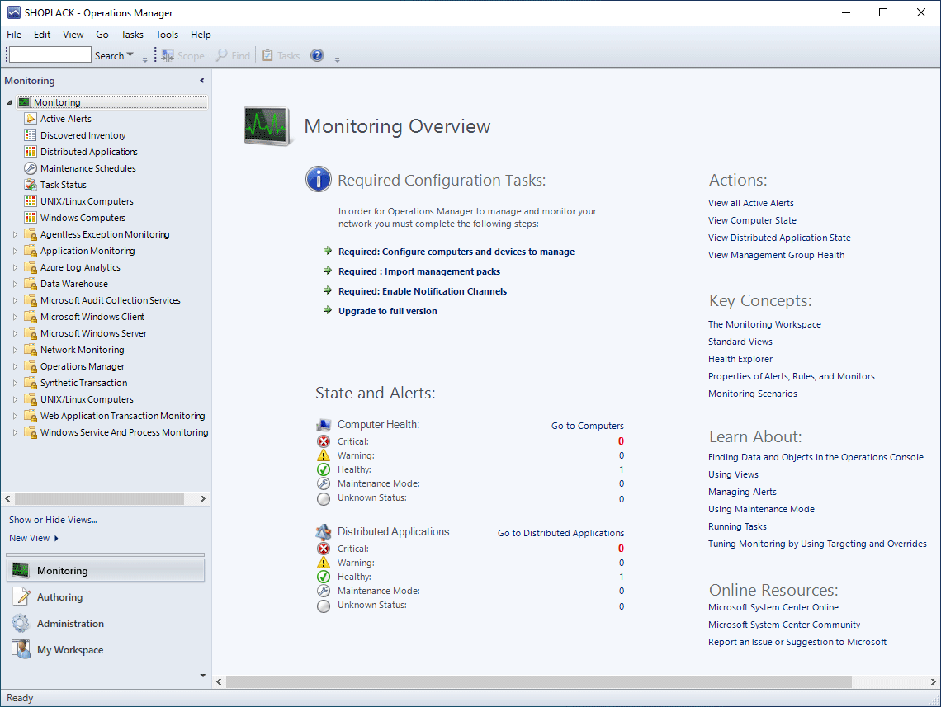
Task: Click the My Workspace user icon
Action: 21,650
